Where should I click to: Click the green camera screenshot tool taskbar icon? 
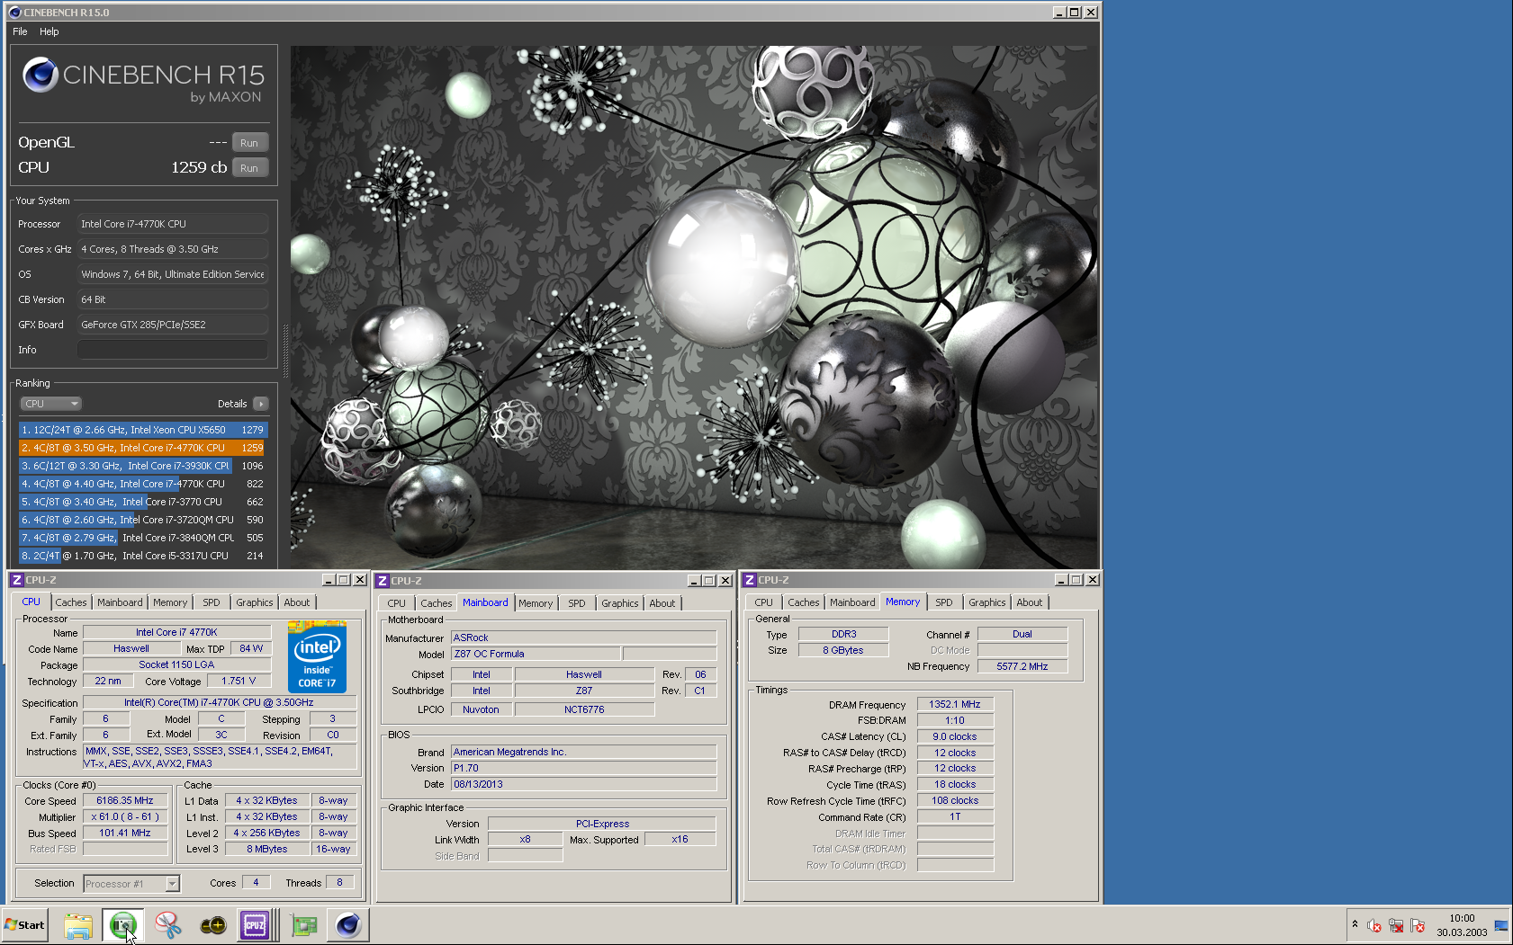[123, 925]
